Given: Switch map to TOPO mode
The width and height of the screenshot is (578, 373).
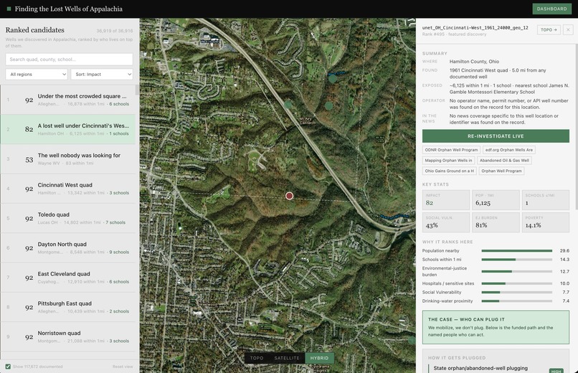Looking at the screenshot, I should (257, 358).
